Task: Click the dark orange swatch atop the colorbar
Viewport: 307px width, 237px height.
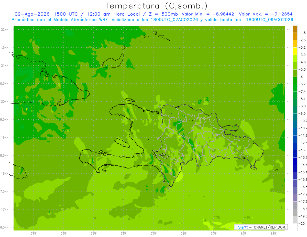Action: point(295,29)
